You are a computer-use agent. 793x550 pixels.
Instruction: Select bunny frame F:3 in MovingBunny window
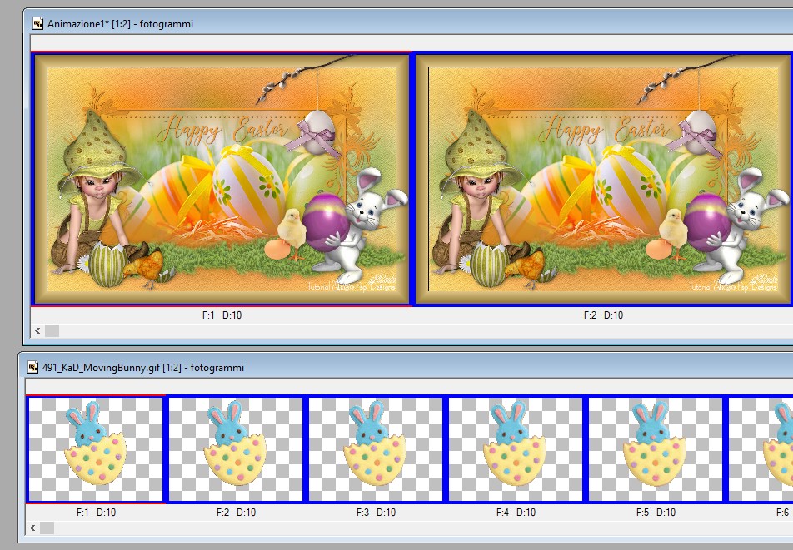pyautogui.click(x=376, y=449)
